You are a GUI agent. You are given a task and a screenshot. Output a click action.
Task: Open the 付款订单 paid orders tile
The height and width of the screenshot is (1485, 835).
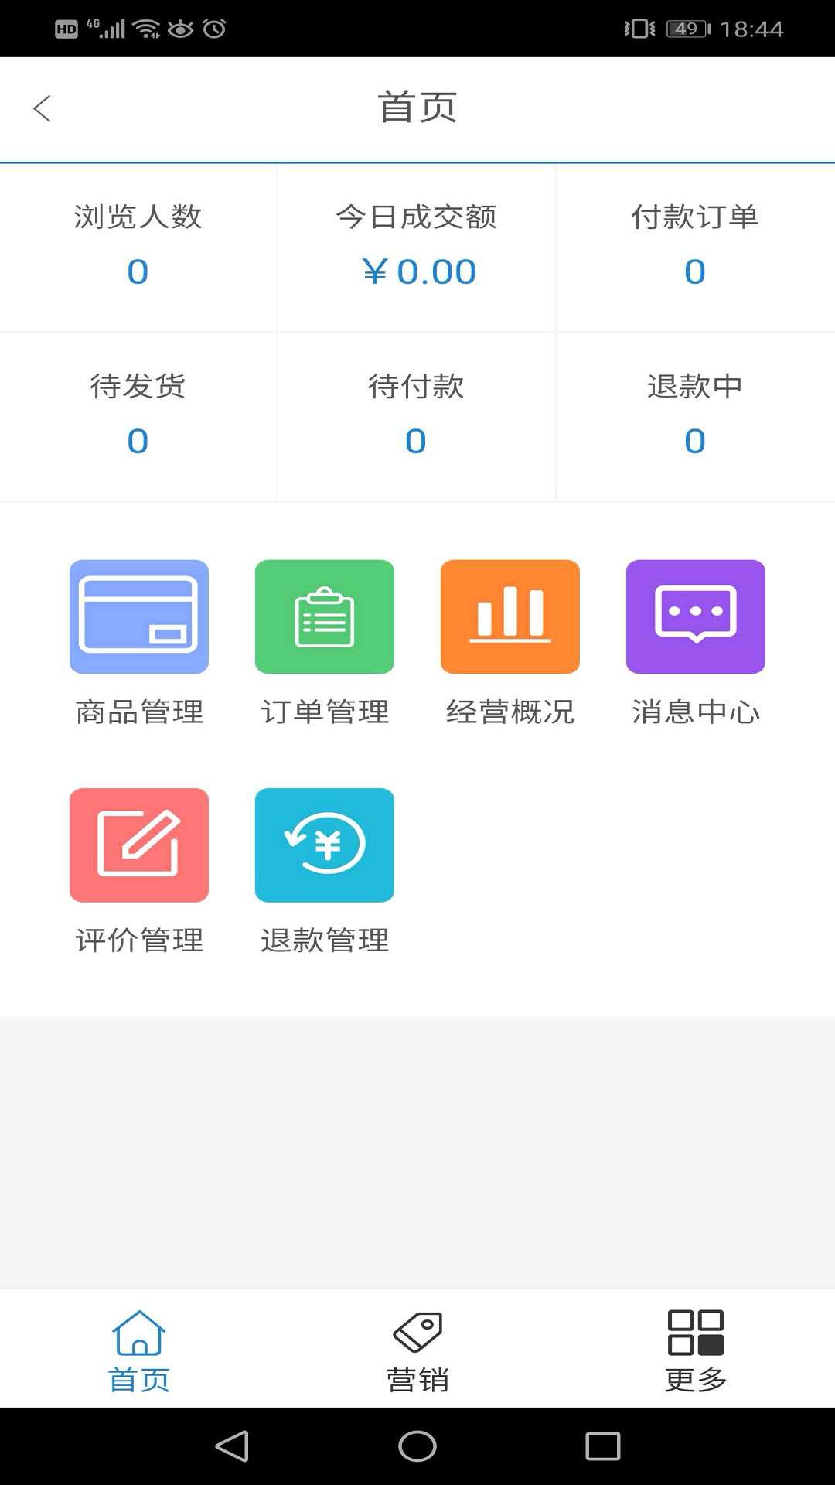(x=695, y=247)
